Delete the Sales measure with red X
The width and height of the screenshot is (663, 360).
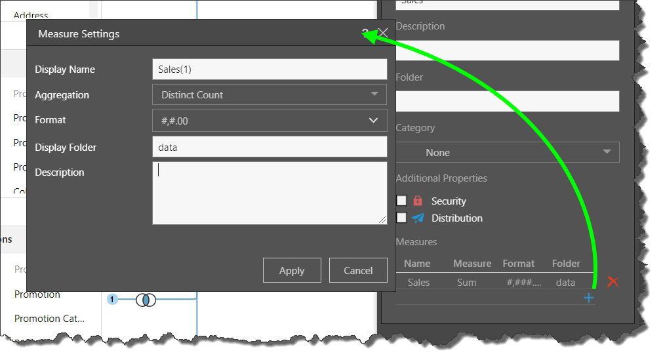pyautogui.click(x=613, y=282)
